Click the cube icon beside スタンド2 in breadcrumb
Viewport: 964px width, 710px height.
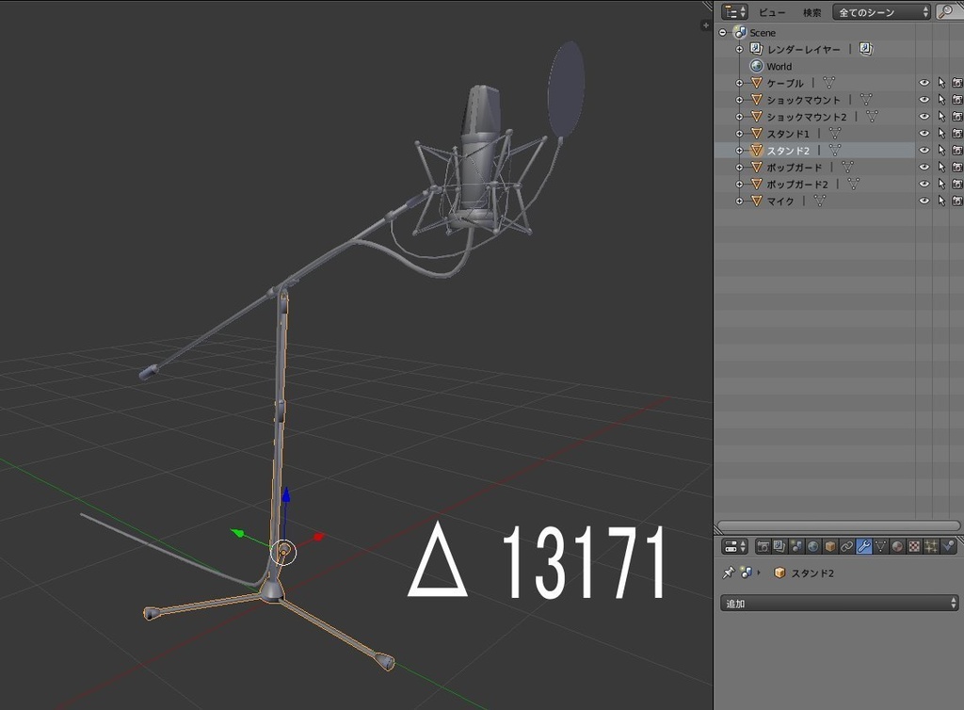pyautogui.click(x=779, y=573)
